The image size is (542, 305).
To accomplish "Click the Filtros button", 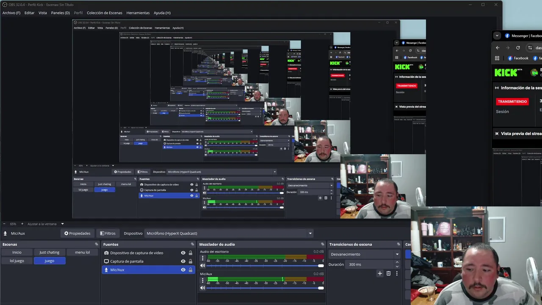I will (108, 233).
